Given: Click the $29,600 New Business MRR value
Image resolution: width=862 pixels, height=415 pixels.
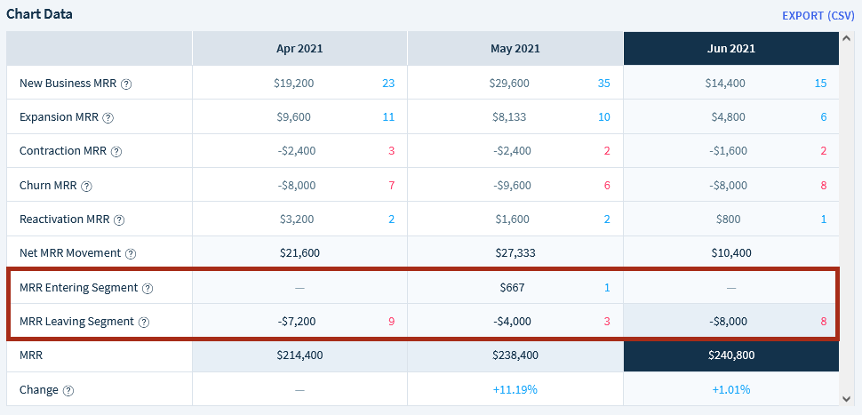Looking at the screenshot, I should pyautogui.click(x=509, y=83).
